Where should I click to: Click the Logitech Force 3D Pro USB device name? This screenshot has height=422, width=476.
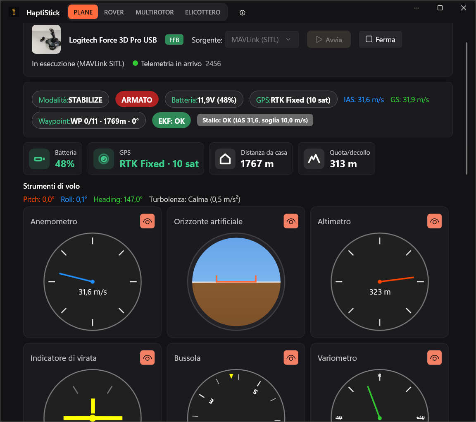coord(113,40)
